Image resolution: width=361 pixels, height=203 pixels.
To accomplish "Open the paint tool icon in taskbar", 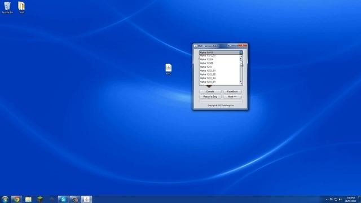I will tap(75, 199).
